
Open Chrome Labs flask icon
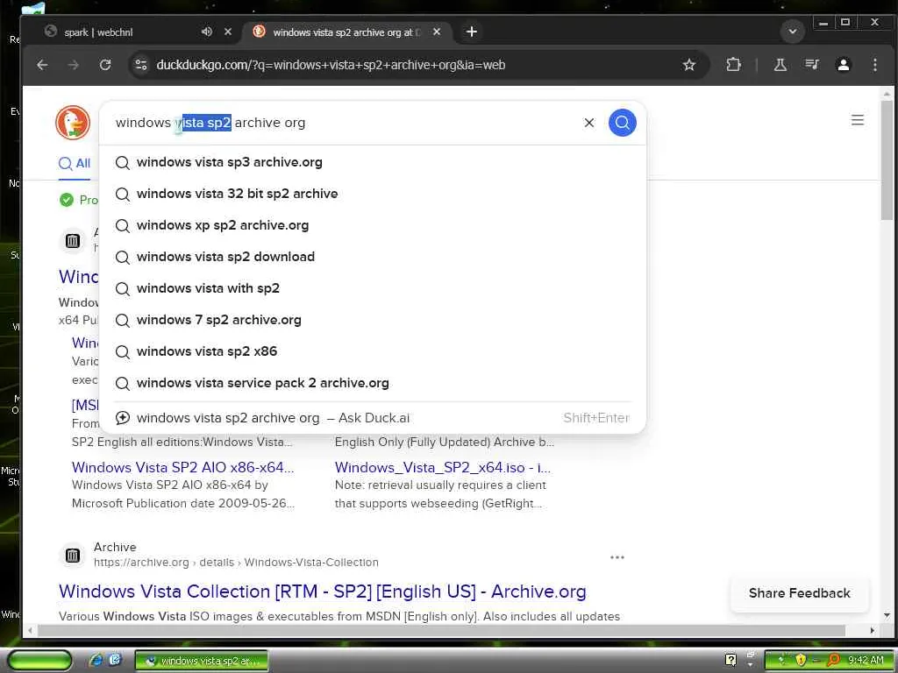click(780, 65)
